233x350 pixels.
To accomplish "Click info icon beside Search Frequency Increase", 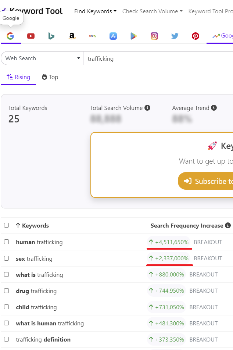I will tap(227, 225).
